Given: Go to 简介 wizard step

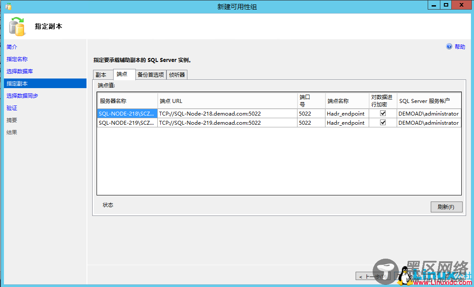Looking at the screenshot, I should point(12,47).
